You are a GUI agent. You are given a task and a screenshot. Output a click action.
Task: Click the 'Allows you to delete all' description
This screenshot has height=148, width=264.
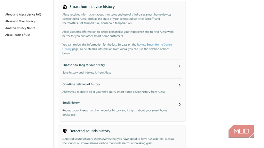[x=113, y=92]
